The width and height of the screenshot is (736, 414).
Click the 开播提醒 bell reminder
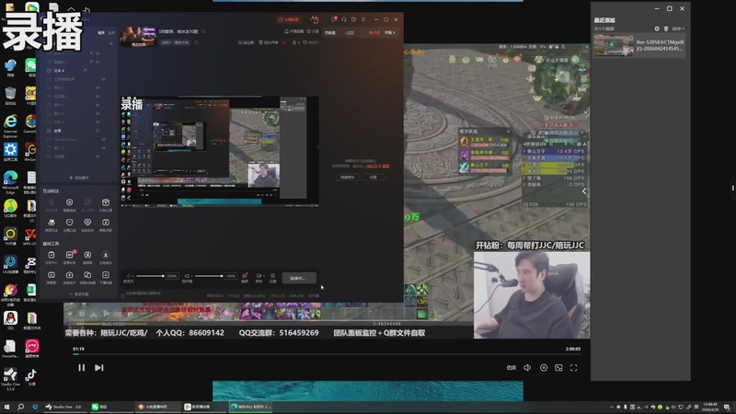pyautogui.click(x=294, y=31)
